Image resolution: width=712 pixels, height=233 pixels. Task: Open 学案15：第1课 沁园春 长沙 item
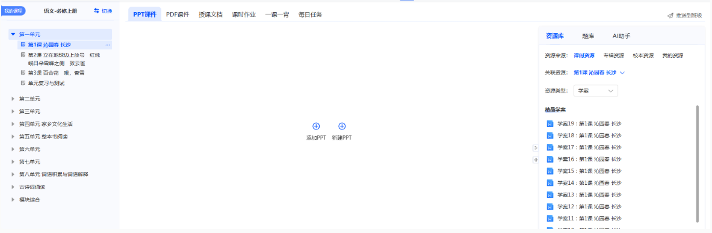point(589,171)
